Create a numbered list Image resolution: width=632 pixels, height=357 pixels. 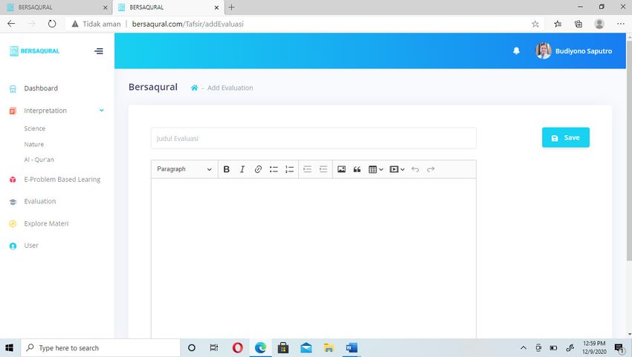coord(289,169)
